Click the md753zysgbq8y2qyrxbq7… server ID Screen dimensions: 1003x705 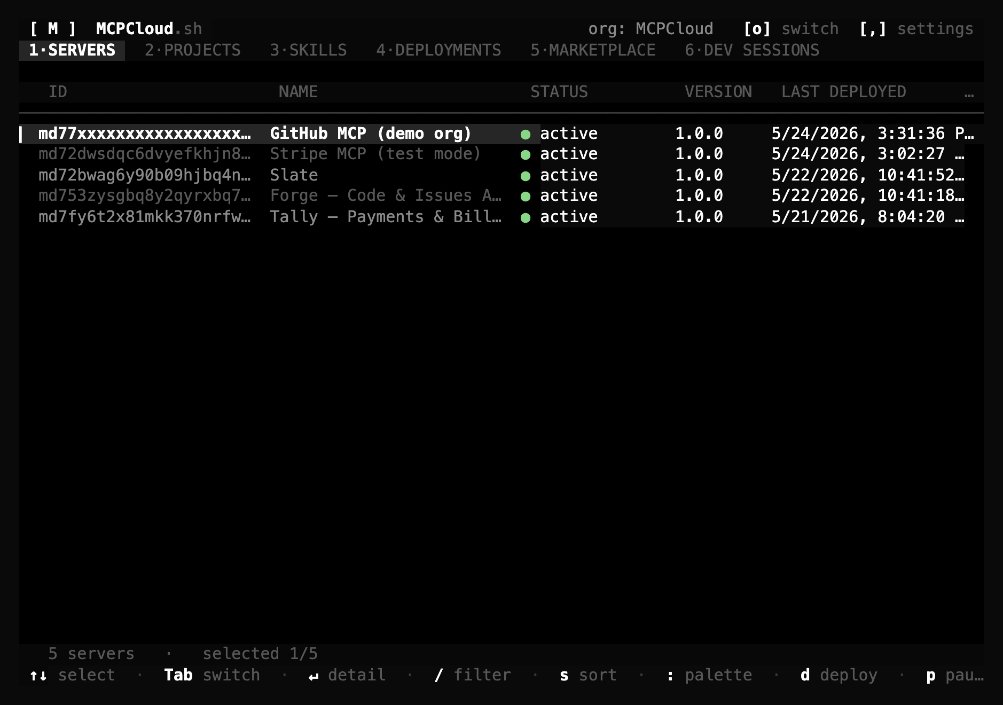144,195
